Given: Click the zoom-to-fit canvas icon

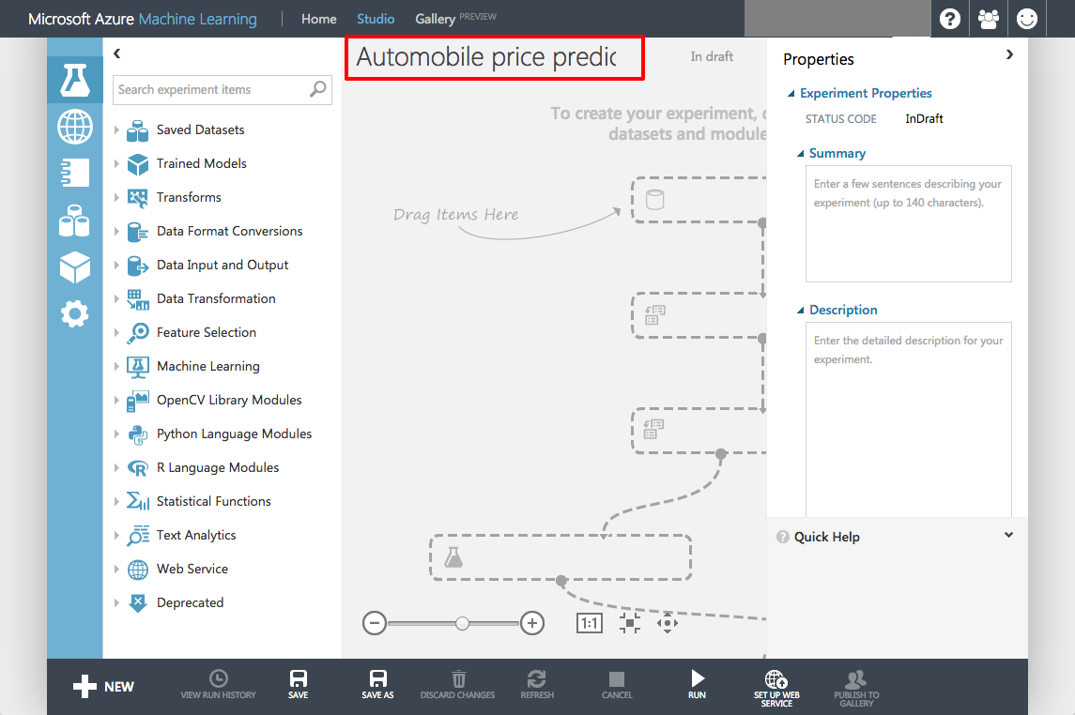Looking at the screenshot, I should [630, 623].
